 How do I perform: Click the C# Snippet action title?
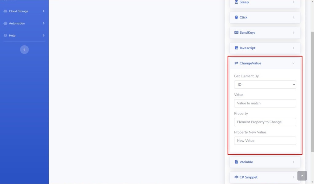[248, 177]
